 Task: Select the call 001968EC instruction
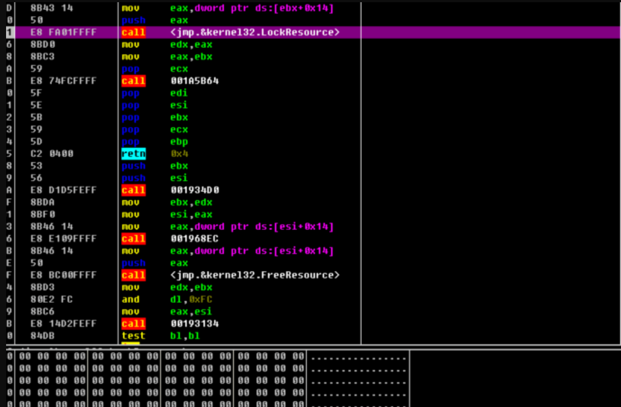pyautogui.click(x=170, y=239)
